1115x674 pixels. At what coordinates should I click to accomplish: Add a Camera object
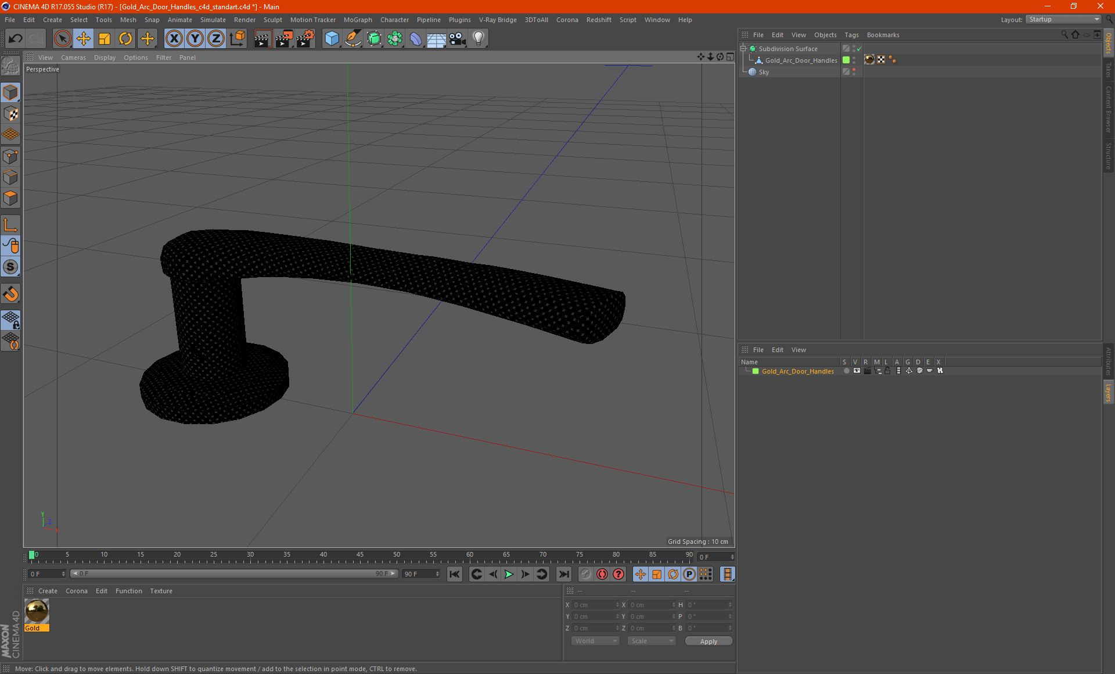[458, 39]
